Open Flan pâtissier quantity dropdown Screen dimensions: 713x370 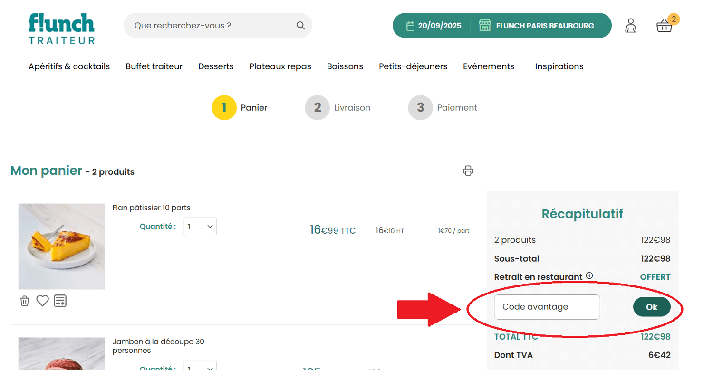point(200,227)
